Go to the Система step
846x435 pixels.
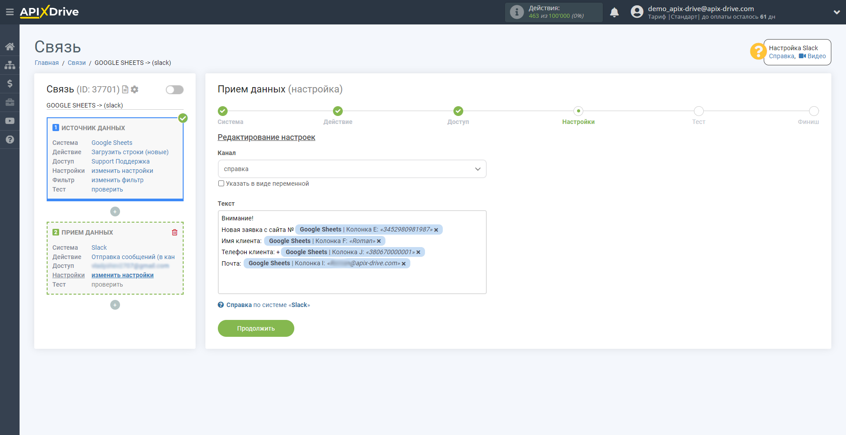coord(223,111)
